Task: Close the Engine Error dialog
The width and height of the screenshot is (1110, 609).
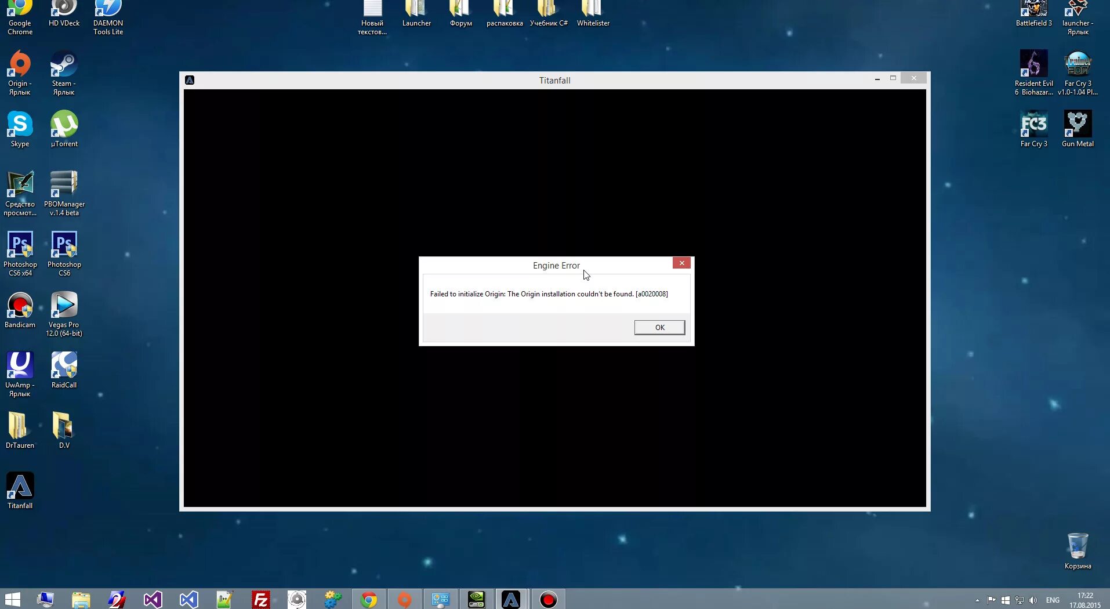Action: [x=681, y=263]
